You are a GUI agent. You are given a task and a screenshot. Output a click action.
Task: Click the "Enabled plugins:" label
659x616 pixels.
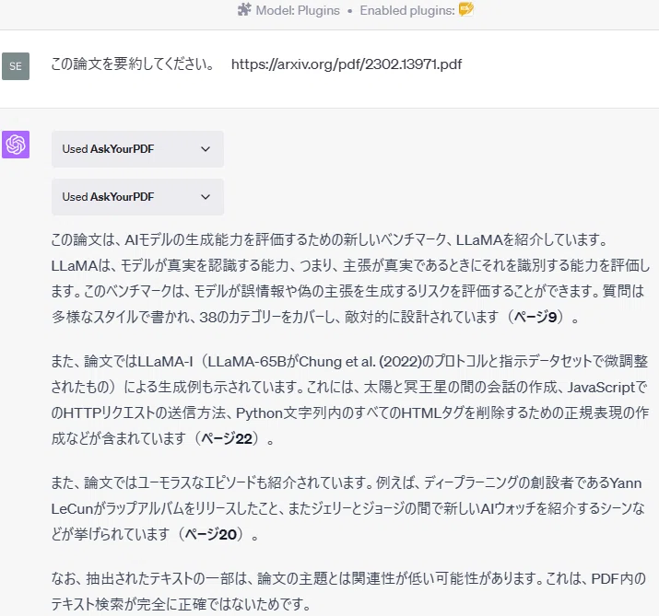pyautogui.click(x=407, y=10)
